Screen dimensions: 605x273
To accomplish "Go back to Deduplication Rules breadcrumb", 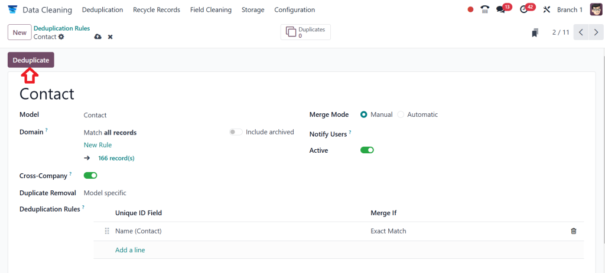I will click(x=61, y=28).
